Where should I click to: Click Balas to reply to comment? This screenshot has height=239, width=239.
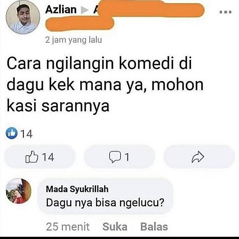154,227
